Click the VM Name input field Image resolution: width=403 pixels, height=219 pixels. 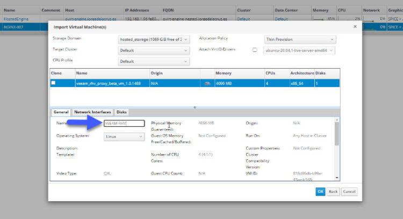[124, 123]
